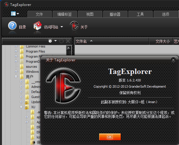Select the Guest folder in tree
The width and height of the screenshot is (179, 145).
pos(36,97)
